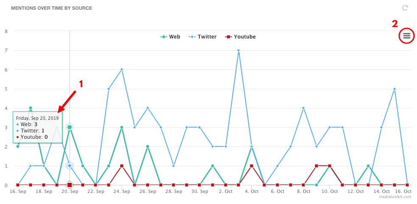
Task: Click the Youtube point at 1 on 24 Sep
Action: [x=121, y=166]
